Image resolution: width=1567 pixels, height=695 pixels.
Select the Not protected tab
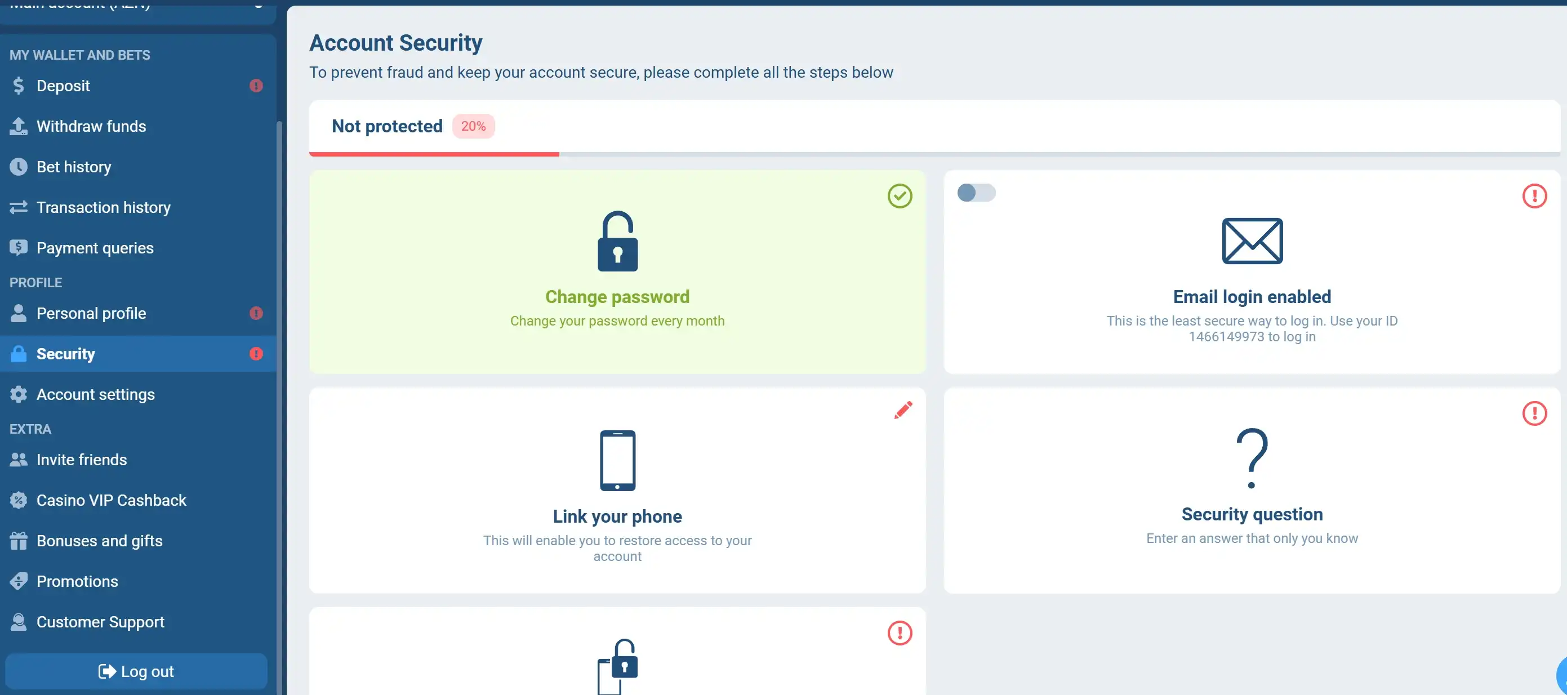[387, 127]
